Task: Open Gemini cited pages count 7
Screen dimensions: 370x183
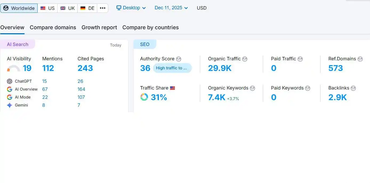Action: point(79,105)
